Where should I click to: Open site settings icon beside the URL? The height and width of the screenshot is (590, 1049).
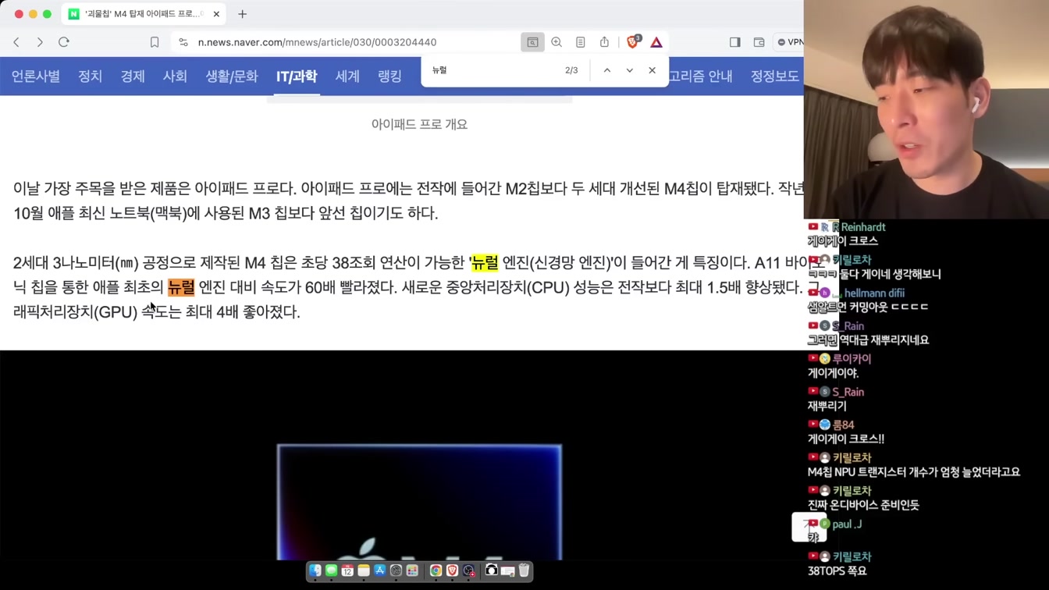183,42
